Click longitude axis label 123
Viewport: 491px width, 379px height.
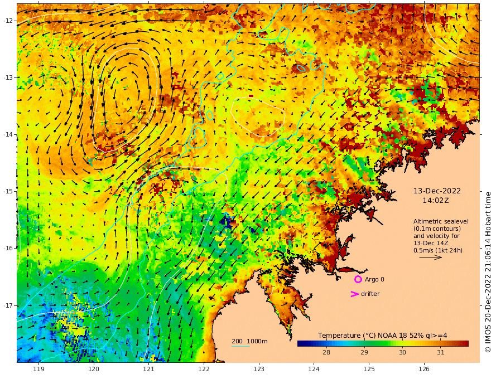click(x=259, y=370)
